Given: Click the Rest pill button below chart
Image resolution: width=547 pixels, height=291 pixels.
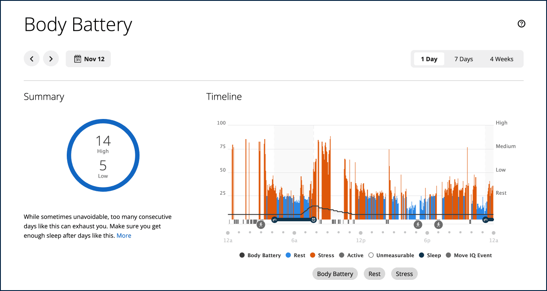Looking at the screenshot, I should point(375,274).
